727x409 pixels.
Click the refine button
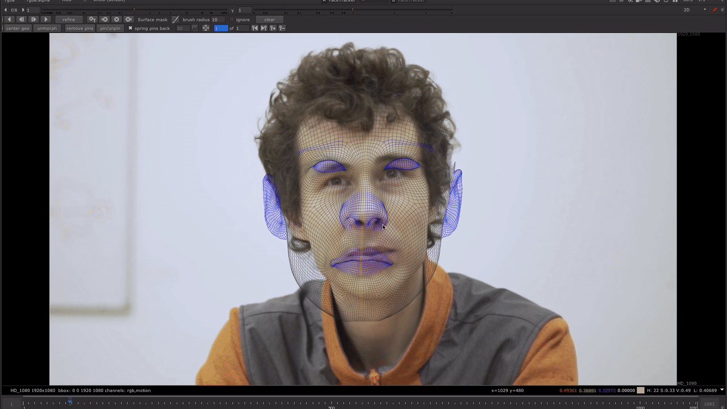69,19
